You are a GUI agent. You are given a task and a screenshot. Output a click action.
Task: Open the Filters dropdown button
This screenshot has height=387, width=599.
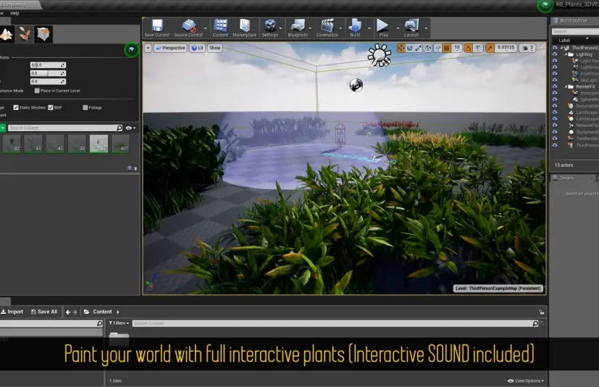click(x=119, y=323)
